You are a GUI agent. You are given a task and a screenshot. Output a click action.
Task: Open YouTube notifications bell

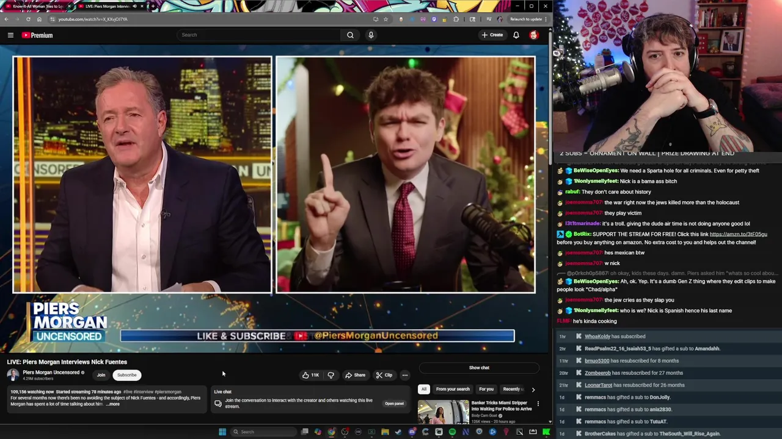[516, 35]
